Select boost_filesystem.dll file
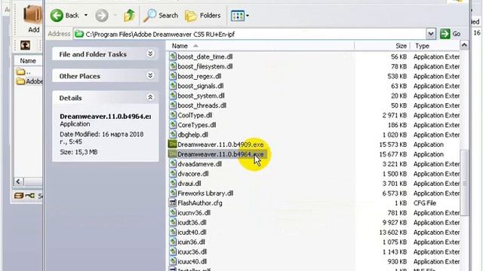 pyautogui.click(x=205, y=67)
